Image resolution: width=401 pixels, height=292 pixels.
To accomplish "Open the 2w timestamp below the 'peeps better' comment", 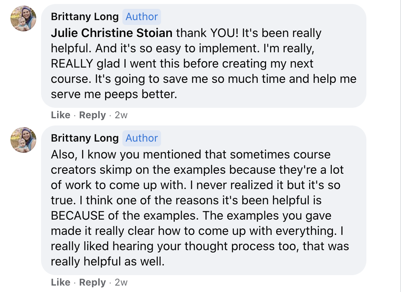I will pos(121,115).
